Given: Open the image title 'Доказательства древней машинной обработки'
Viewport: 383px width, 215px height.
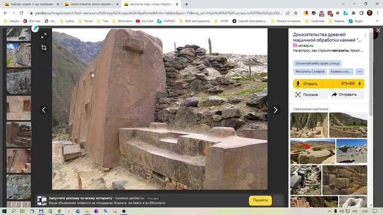Looking at the screenshot, I should tap(327, 37).
